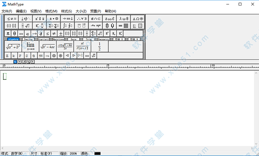The width and height of the screenshot is (259, 156).
Task: Open the matrix templates palette
Action: (x=124, y=26)
